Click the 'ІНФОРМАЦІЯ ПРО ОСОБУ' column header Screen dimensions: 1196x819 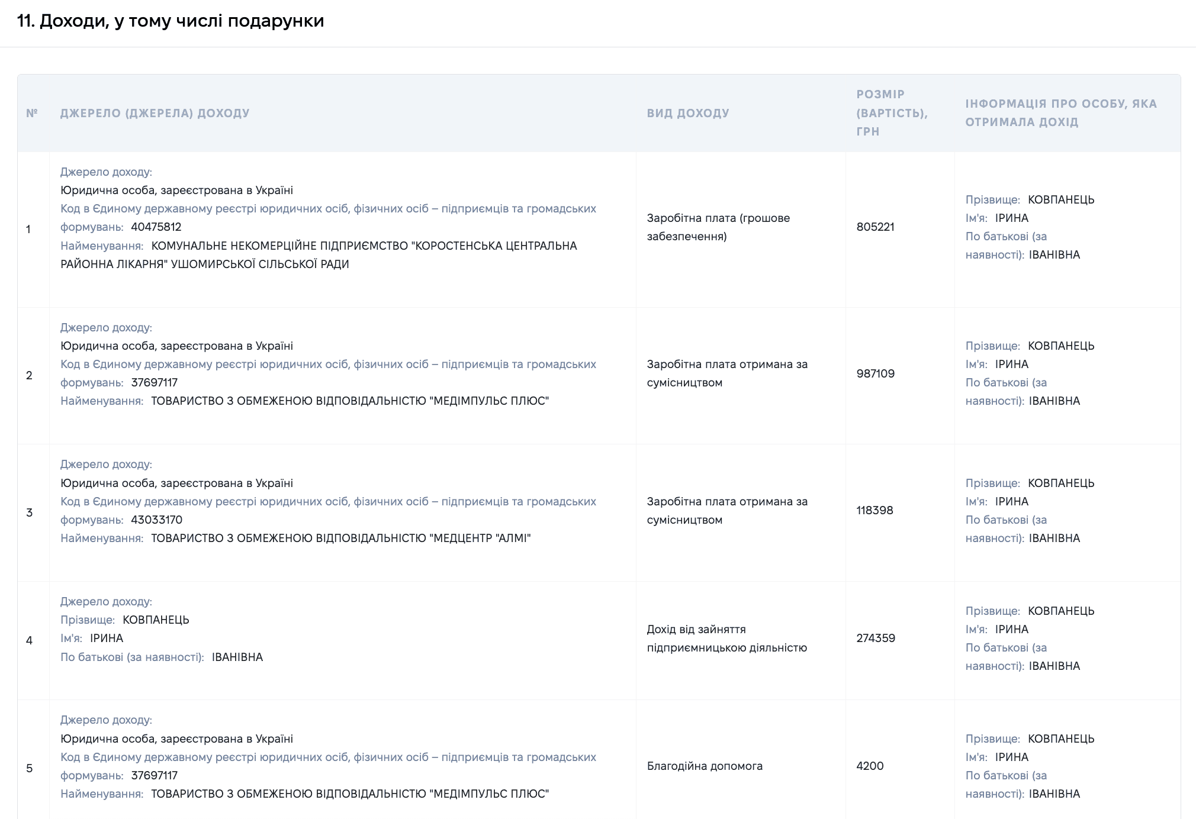coord(1061,113)
